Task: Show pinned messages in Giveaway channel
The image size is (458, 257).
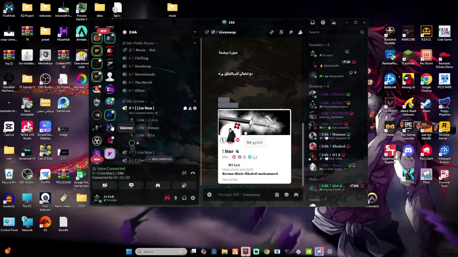Action: coord(291,32)
